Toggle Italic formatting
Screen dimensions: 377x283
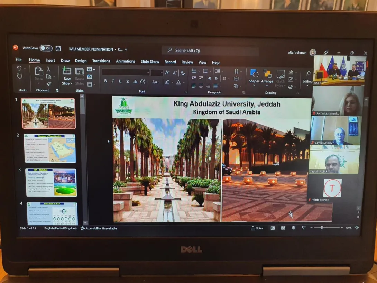tap(113, 81)
